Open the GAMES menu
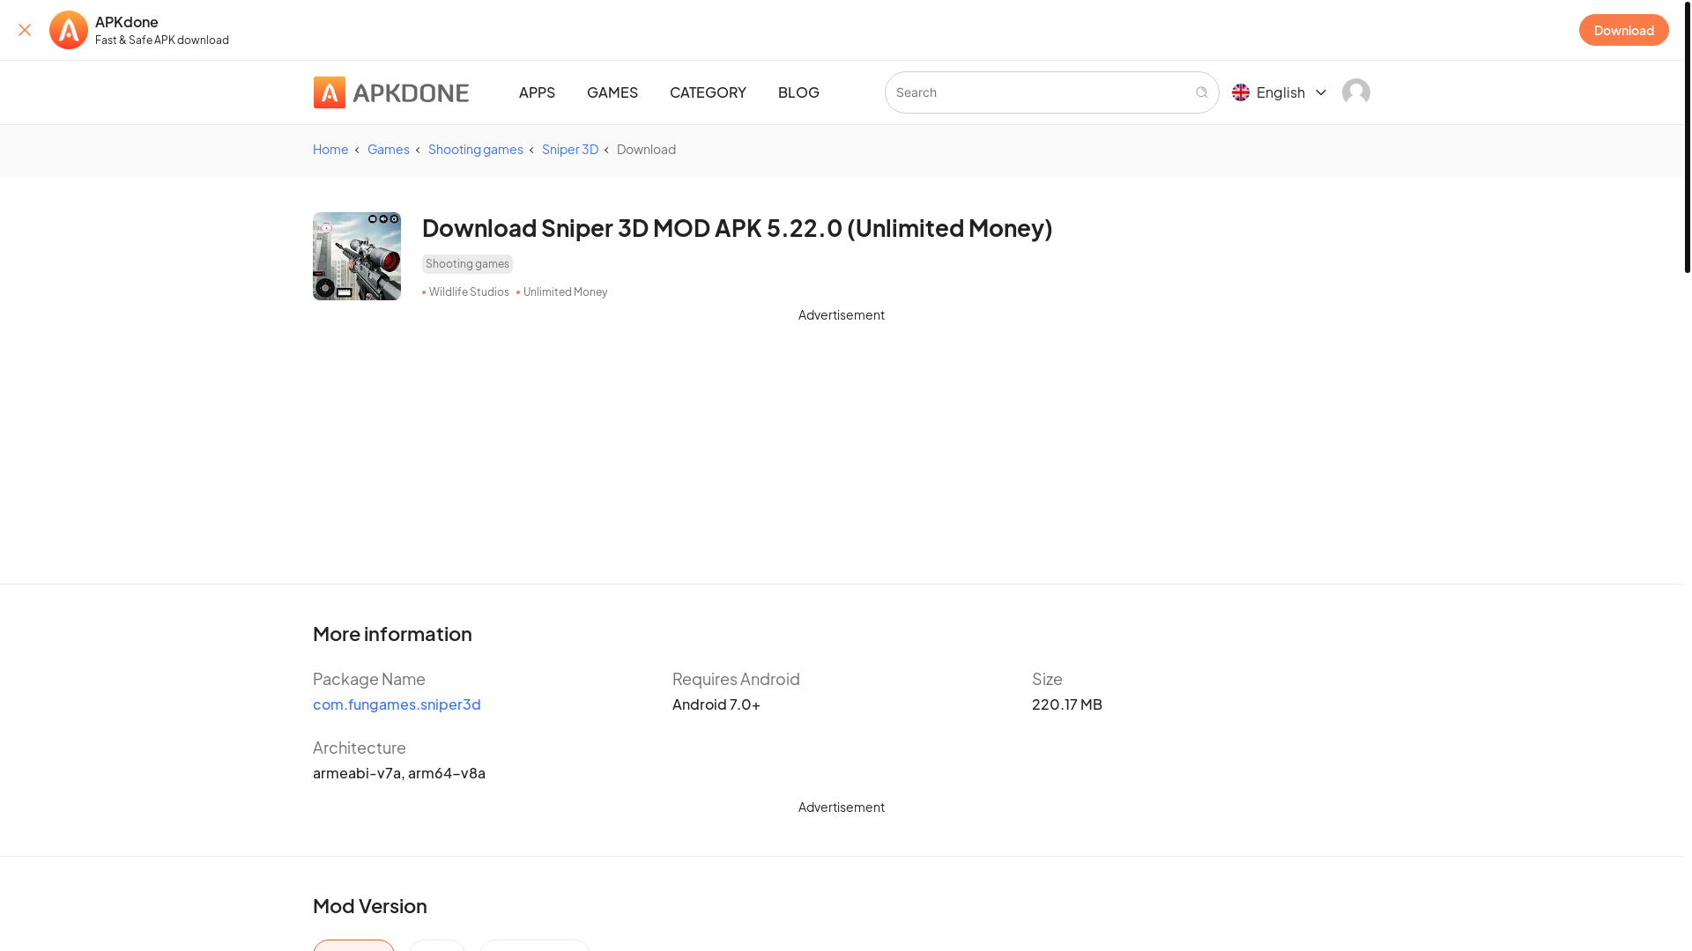 coord(612,92)
